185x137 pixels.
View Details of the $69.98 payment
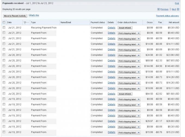coord(111,61)
